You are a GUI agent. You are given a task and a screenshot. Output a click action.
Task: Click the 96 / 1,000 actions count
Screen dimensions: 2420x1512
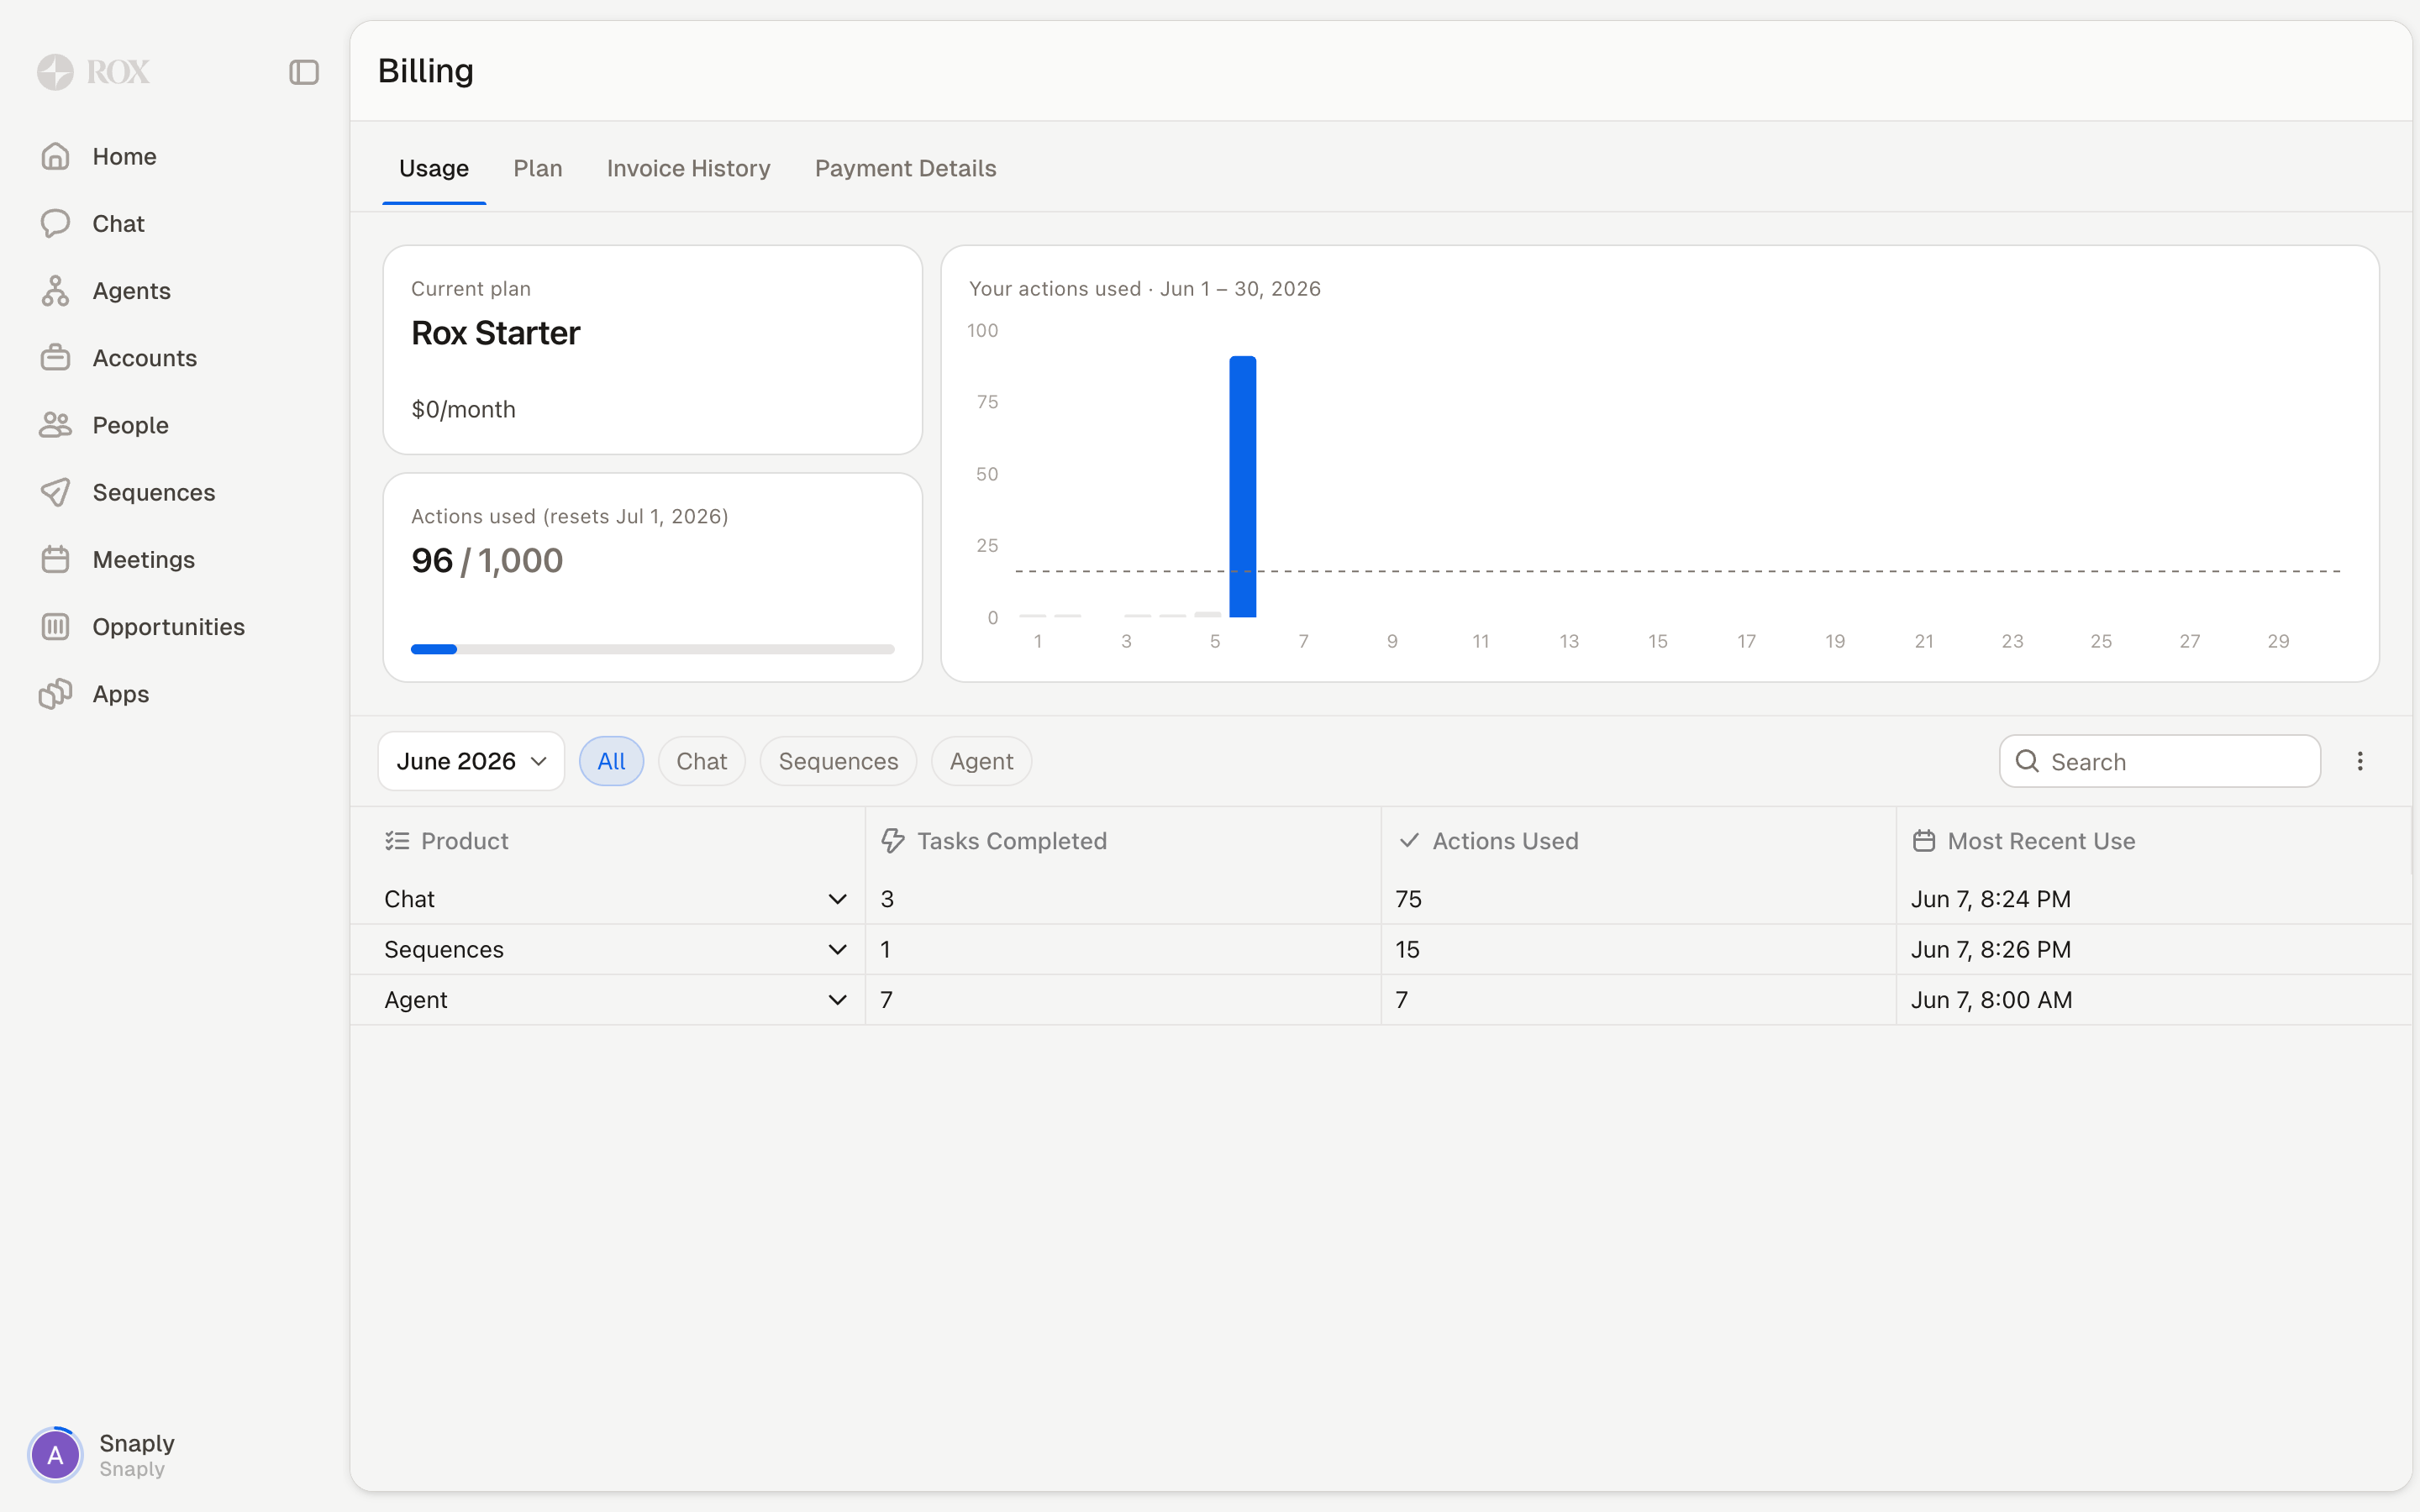pos(487,561)
